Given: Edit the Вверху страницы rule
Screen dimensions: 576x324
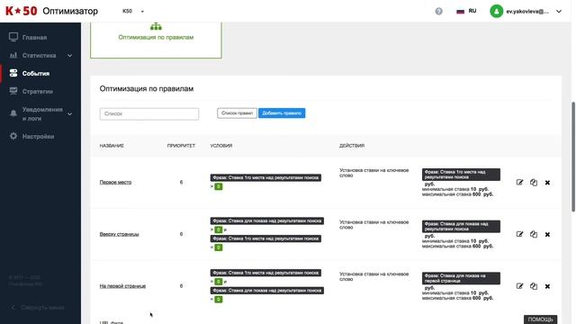Looking at the screenshot, I should pos(519,234).
